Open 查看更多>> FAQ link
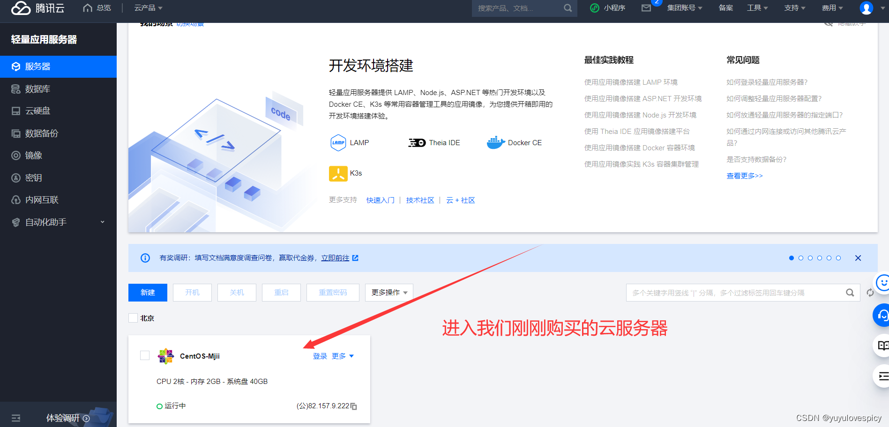This screenshot has width=889, height=427. pos(745,176)
